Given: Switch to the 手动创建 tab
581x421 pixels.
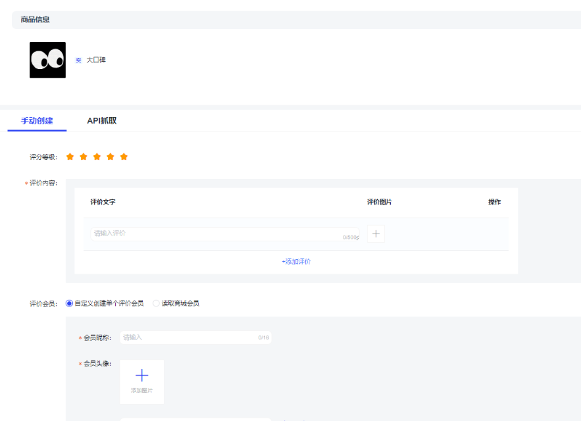Looking at the screenshot, I should pos(37,121).
